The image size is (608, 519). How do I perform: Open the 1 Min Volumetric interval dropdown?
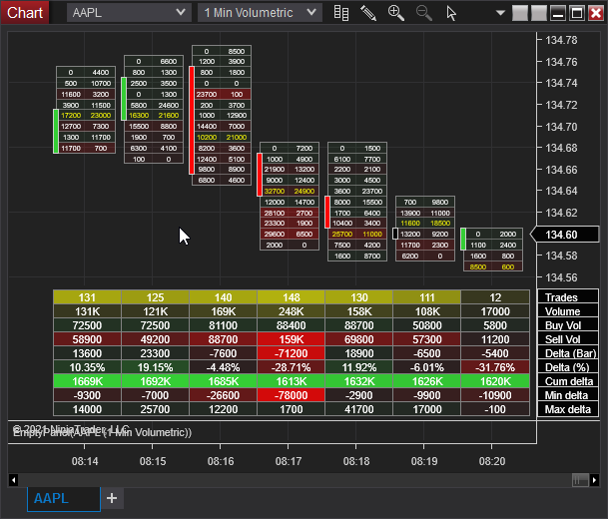[260, 13]
